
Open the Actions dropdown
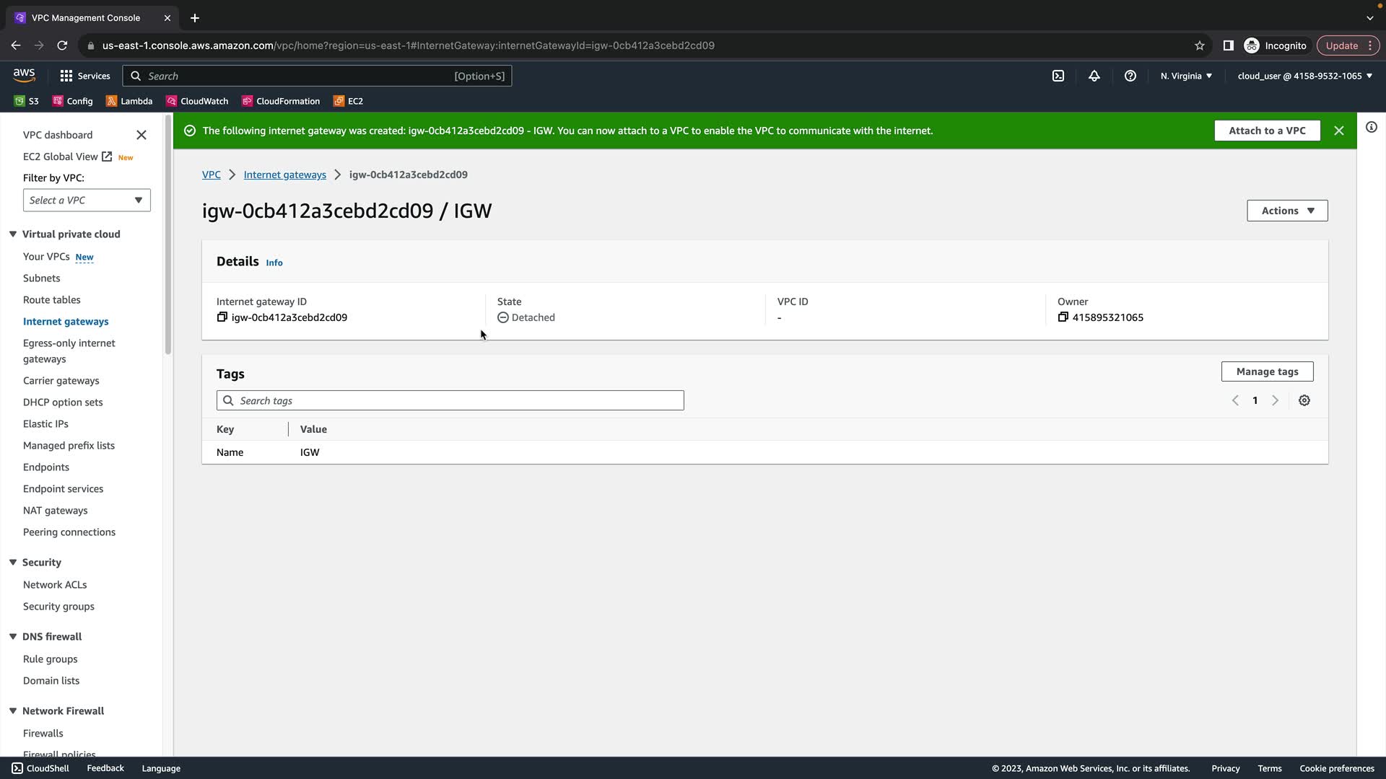click(1286, 211)
